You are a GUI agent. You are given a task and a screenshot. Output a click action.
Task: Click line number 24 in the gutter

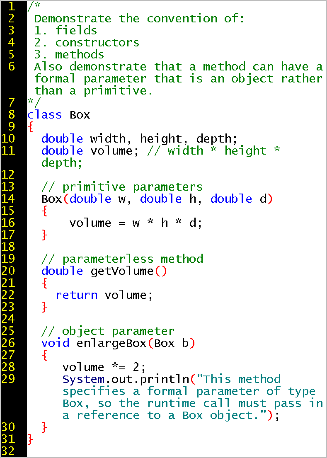[x=7, y=319]
